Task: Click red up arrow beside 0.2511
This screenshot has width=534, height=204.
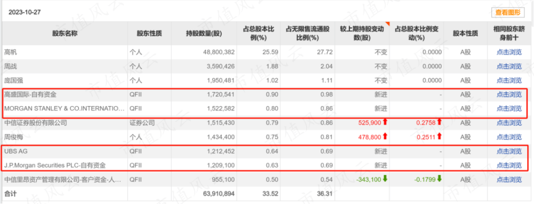Action: [440, 136]
